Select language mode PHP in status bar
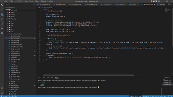Screen dimensions: 173x97 tap(165, 96)
